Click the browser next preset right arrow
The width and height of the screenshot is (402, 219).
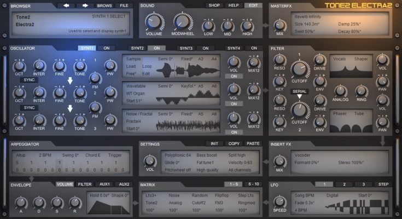(x=85, y=5)
